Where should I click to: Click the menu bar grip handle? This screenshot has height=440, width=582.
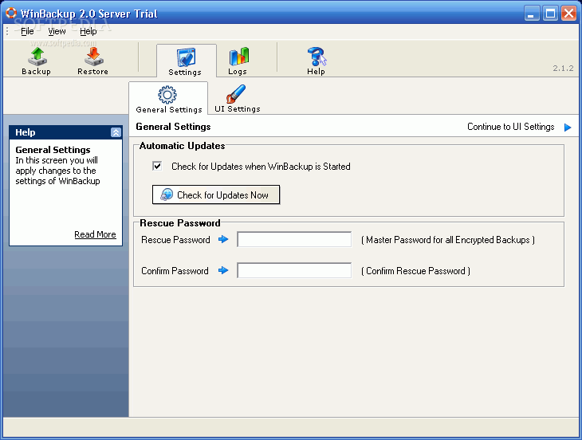[7, 32]
